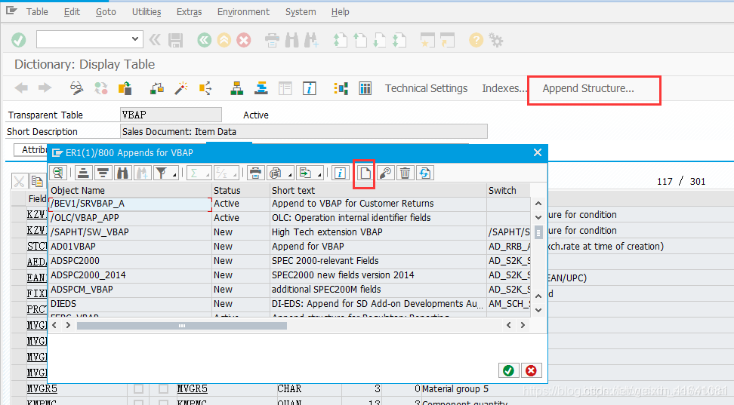This screenshot has width=734, height=405.
Task: Click Sort Ascending icon in Appends dialog
Action: (x=83, y=173)
